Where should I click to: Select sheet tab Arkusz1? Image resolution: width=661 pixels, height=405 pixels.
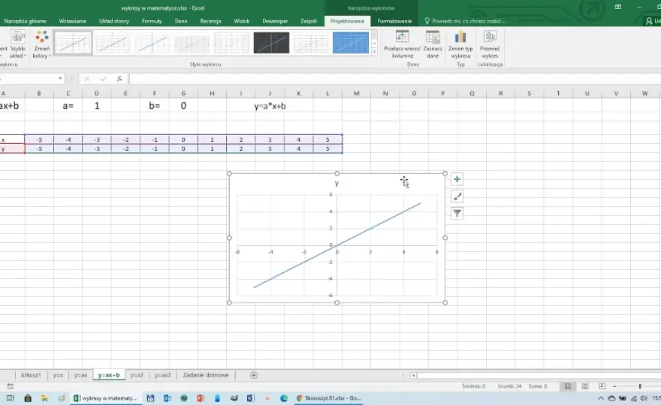click(31, 375)
